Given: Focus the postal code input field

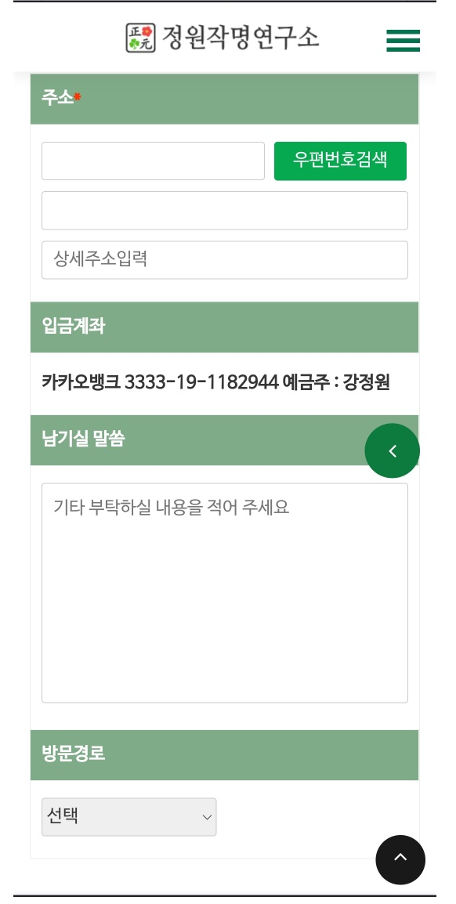Looking at the screenshot, I should tap(153, 161).
